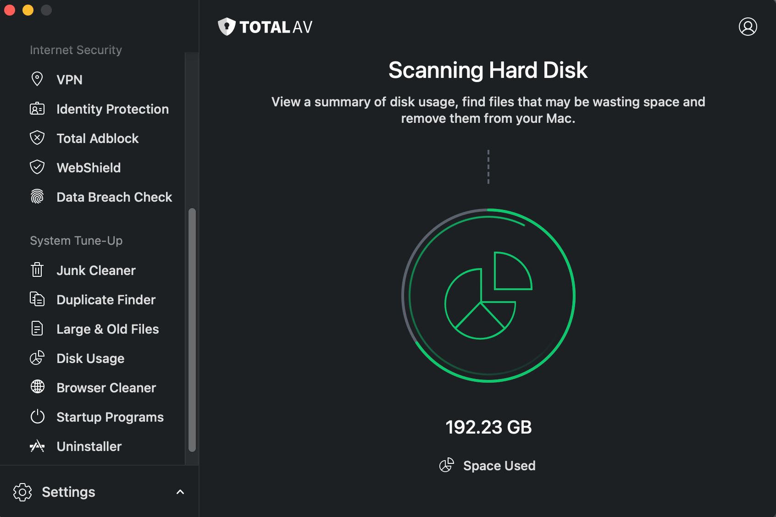776x517 pixels.
Task: Click the Identity Protection badge icon
Action: (x=37, y=109)
